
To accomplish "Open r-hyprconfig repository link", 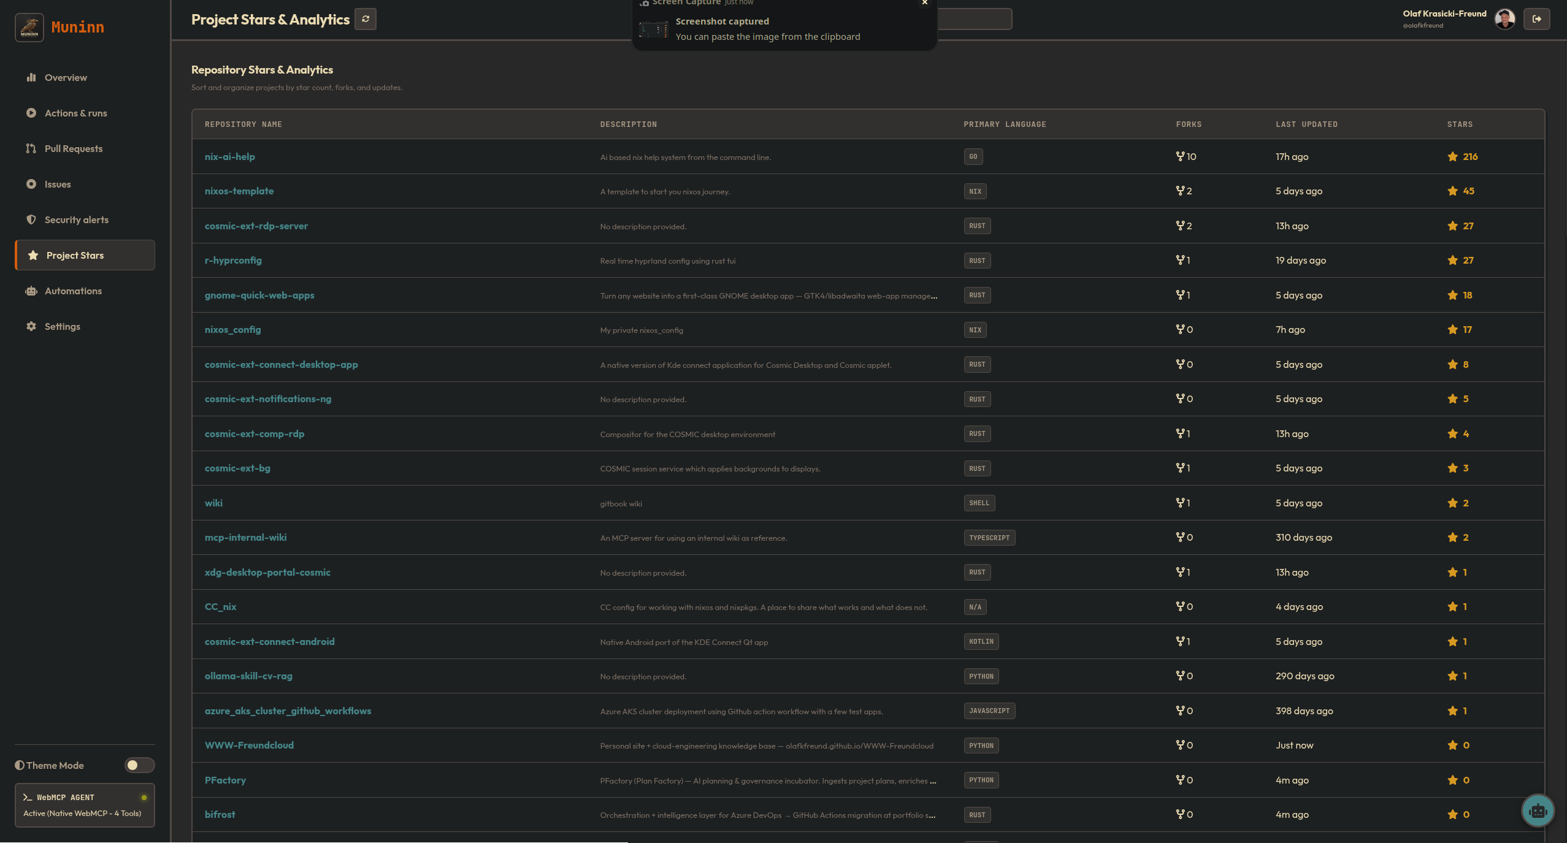I will (233, 260).
